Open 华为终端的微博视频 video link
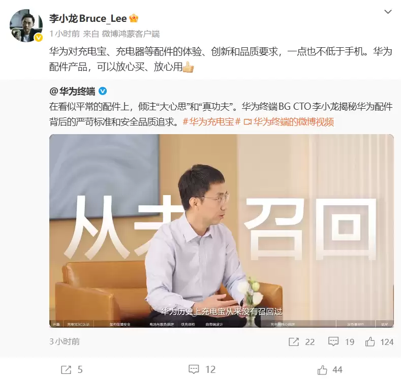 [x=289, y=121]
